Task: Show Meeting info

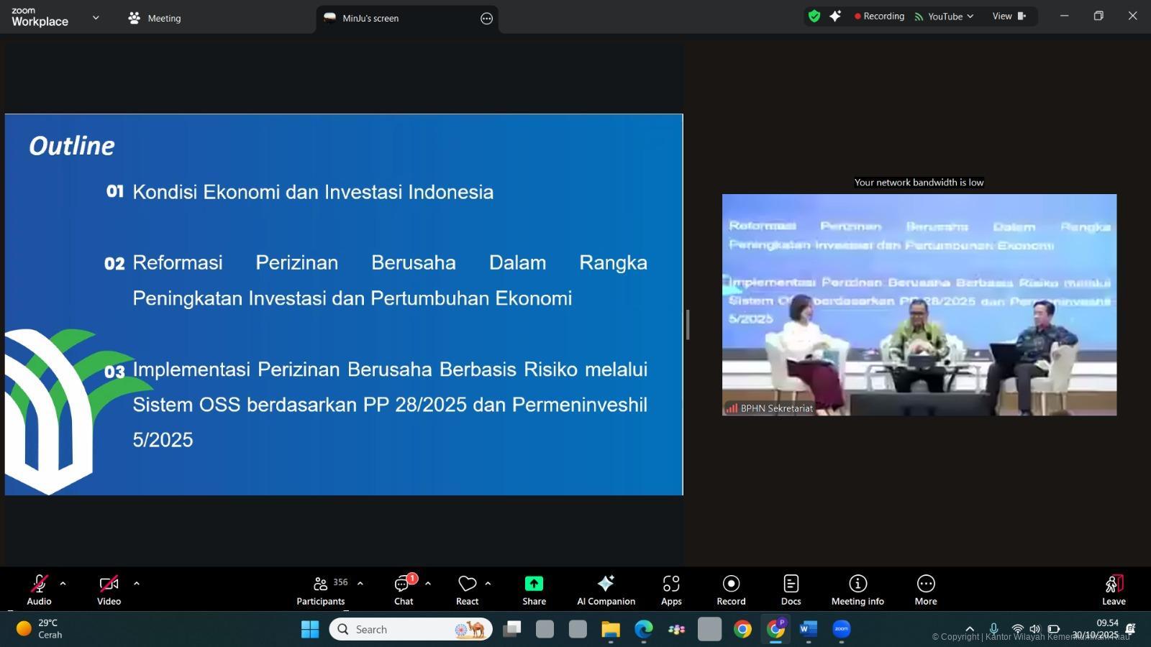Action: (x=857, y=590)
